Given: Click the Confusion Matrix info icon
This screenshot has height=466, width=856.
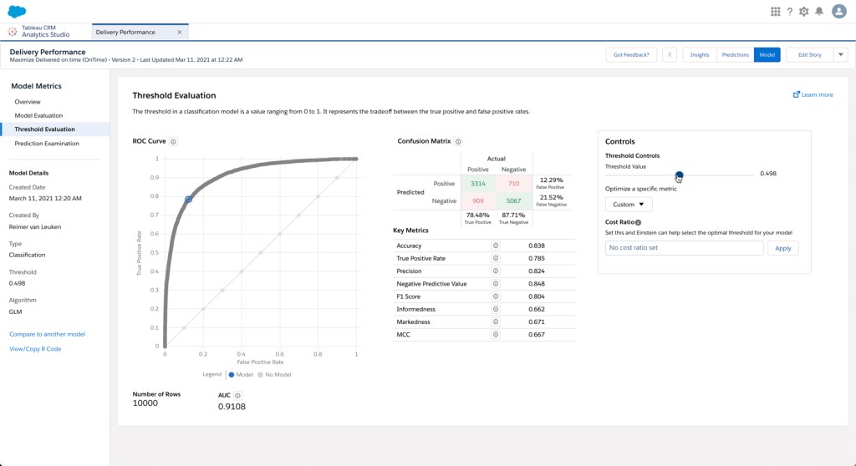Looking at the screenshot, I should [458, 142].
